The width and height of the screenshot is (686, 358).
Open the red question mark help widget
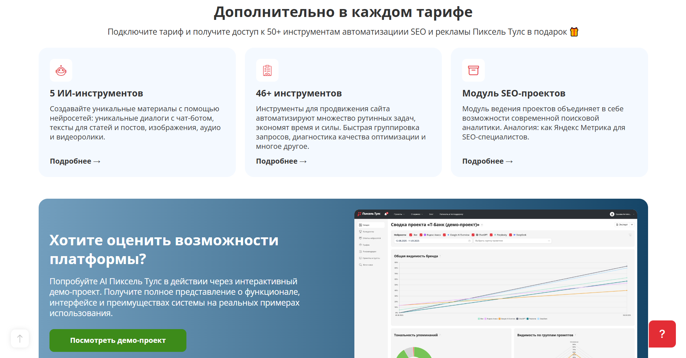(662, 334)
